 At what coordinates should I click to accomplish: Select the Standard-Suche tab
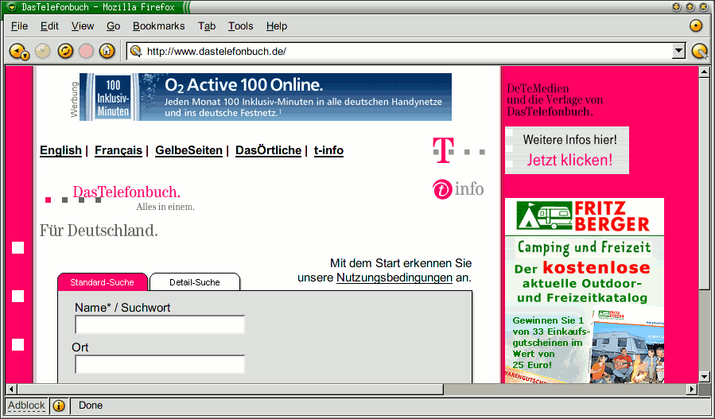pos(102,282)
